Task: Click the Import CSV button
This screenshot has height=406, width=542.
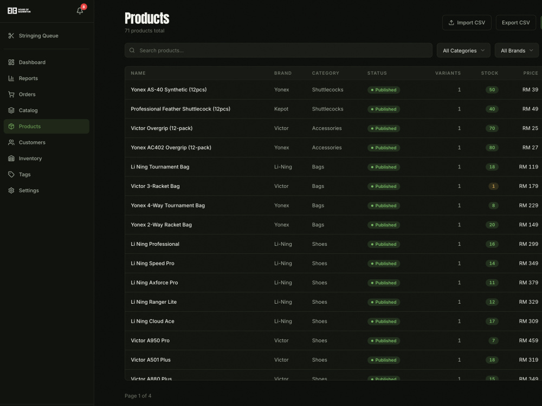Action: pos(467,22)
